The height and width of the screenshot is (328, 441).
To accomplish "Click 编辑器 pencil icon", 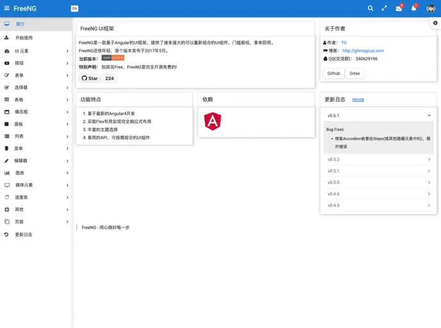I will click(x=7, y=161).
